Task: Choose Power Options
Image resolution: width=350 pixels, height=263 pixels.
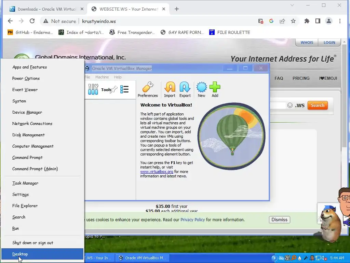Action: (42, 78)
